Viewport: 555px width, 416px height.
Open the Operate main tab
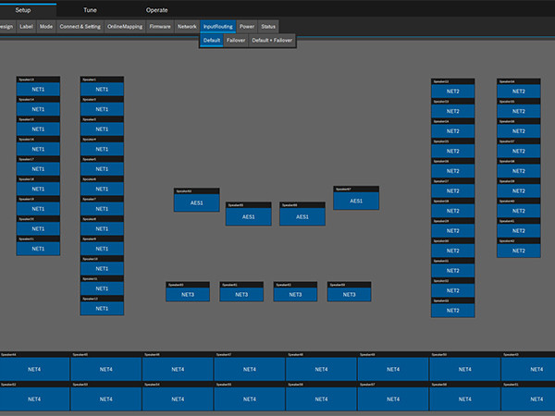click(157, 10)
